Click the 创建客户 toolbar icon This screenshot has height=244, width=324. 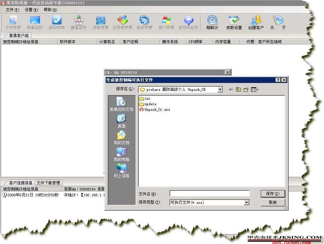coord(256,22)
